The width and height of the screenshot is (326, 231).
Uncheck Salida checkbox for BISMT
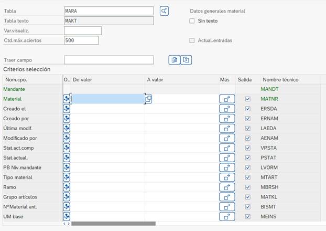(x=247, y=207)
